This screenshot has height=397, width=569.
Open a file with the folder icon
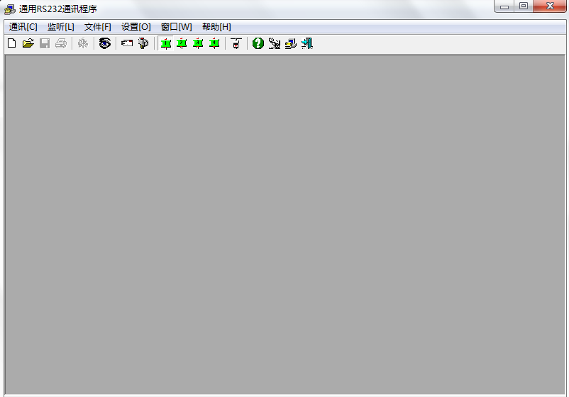28,43
